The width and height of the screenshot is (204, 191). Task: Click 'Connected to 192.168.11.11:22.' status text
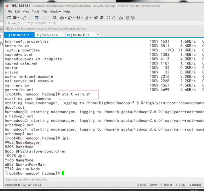[x=23, y=185]
